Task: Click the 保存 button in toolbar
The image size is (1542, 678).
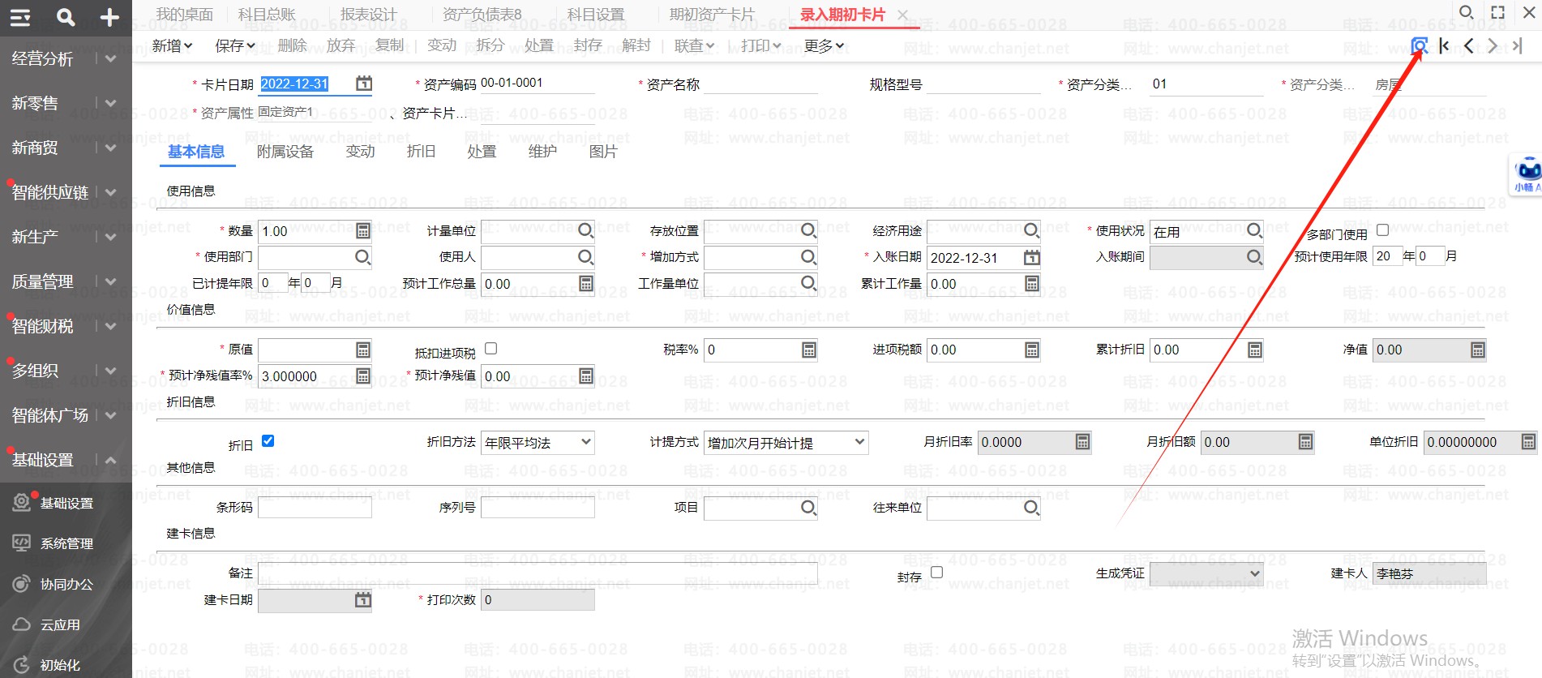Action: (x=234, y=46)
